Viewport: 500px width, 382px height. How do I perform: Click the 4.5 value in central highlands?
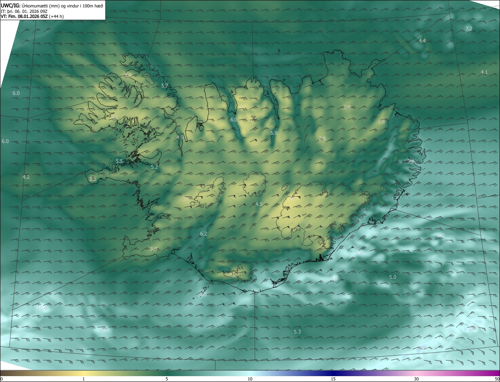coord(259,204)
